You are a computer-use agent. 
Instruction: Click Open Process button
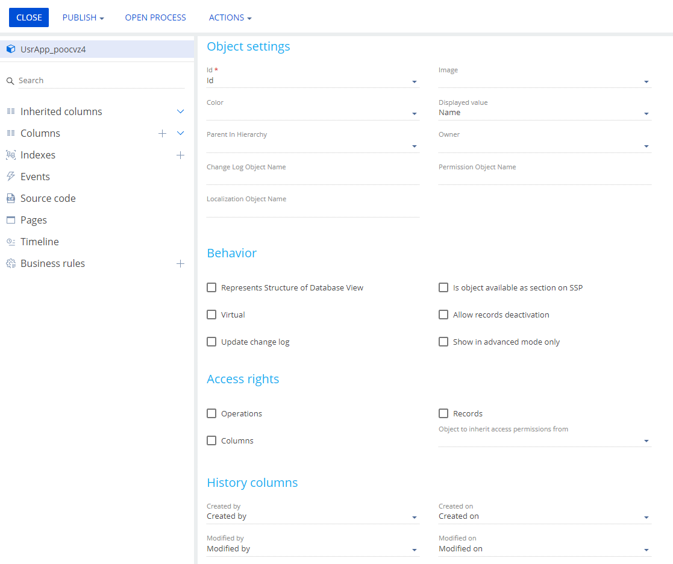(x=155, y=17)
